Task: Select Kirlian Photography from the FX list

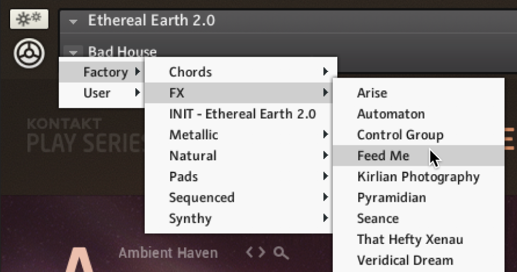Action: pyautogui.click(x=418, y=177)
